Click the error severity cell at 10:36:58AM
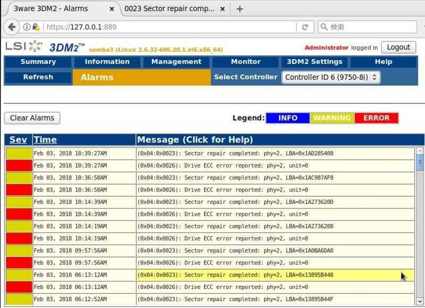The width and height of the screenshot is (425, 308). click(19, 190)
